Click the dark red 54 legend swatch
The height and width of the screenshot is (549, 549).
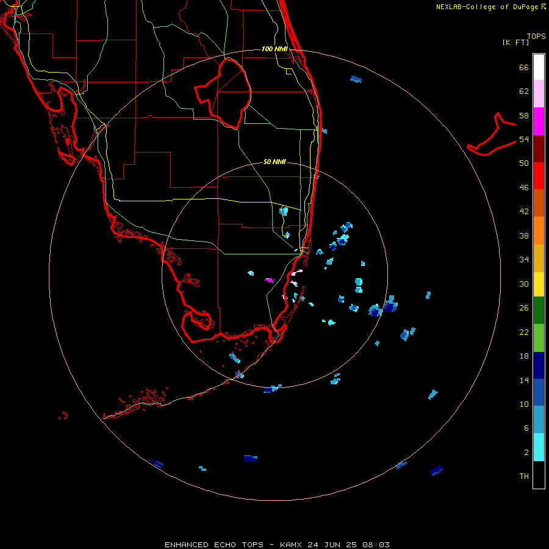(539, 148)
